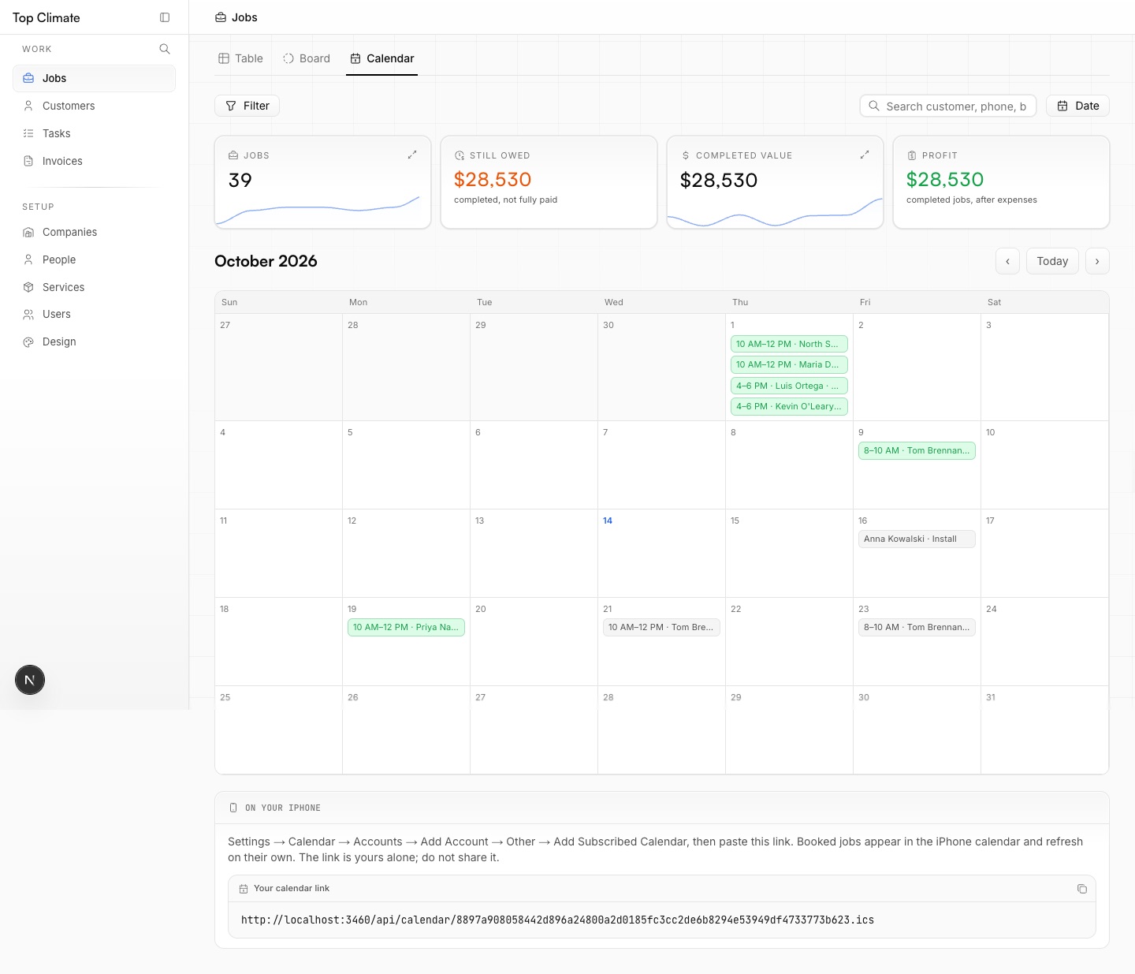The width and height of the screenshot is (1135, 974).
Task: Copy the calendar link
Action: coord(1082,889)
